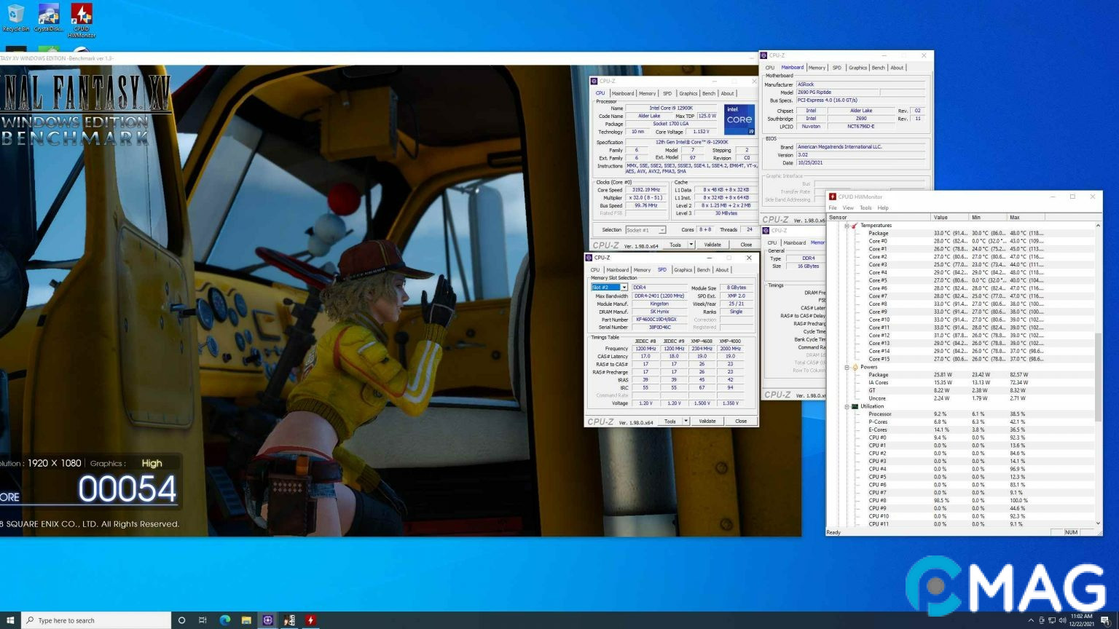The height and width of the screenshot is (629, 1119).
Task: Switch to Graphics tab in SPD window
Action: [683, 270]
